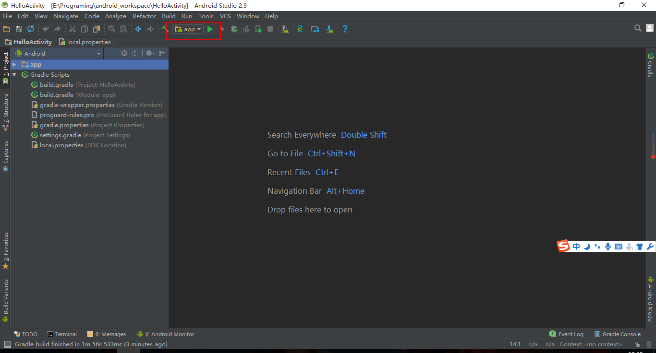Open the Project panel gear settings menu
This screenshot has height=353, width=656.
(149, 54)
